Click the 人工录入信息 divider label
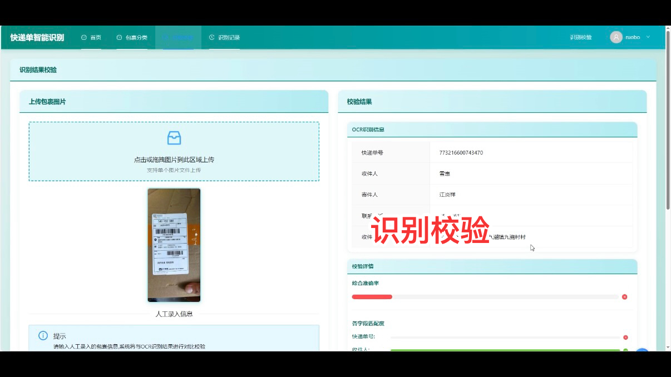The width and height of the screenshot is (671, 377). (x=174, y=314)
